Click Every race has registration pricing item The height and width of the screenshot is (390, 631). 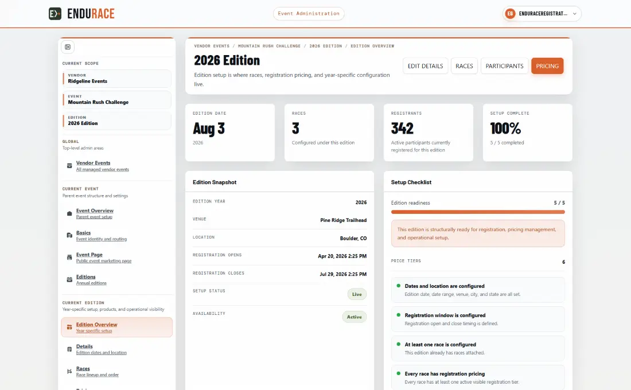tap(478, 377)
